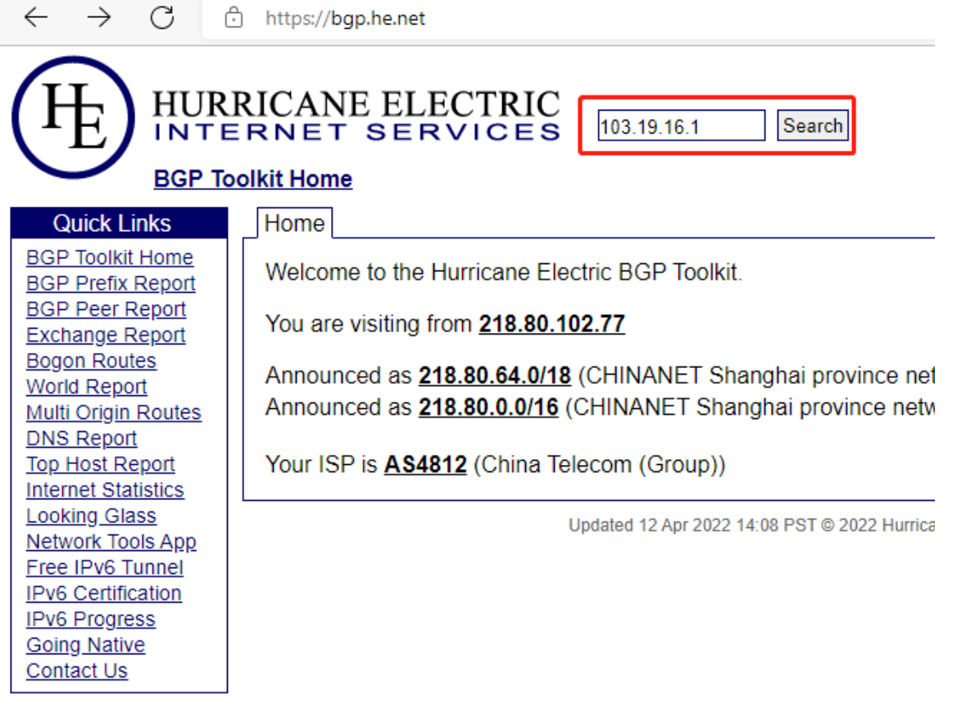Open the Looking Glass link
The width and height of the screenshot is (957, 710).
[91, 516]
